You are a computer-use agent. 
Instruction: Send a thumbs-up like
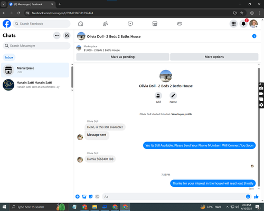pos(256,197)
